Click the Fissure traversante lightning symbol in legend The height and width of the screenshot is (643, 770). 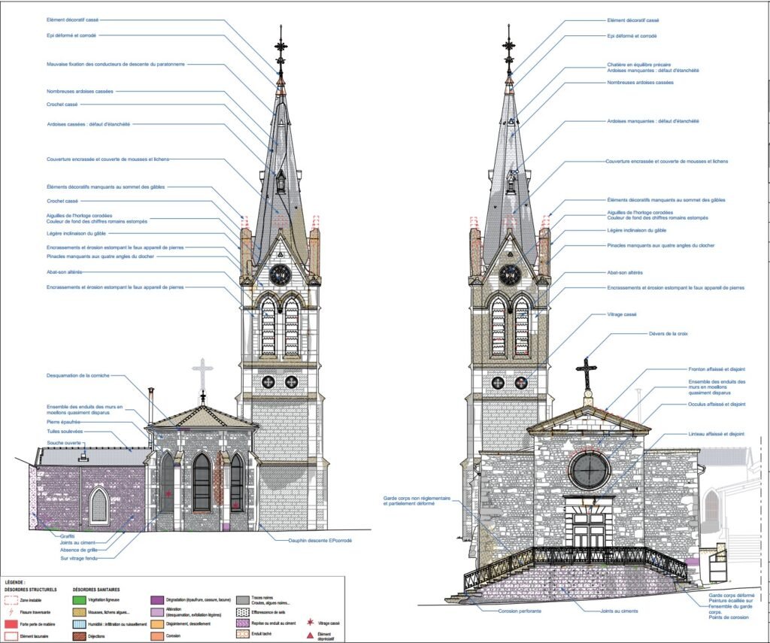coord(11,612)
